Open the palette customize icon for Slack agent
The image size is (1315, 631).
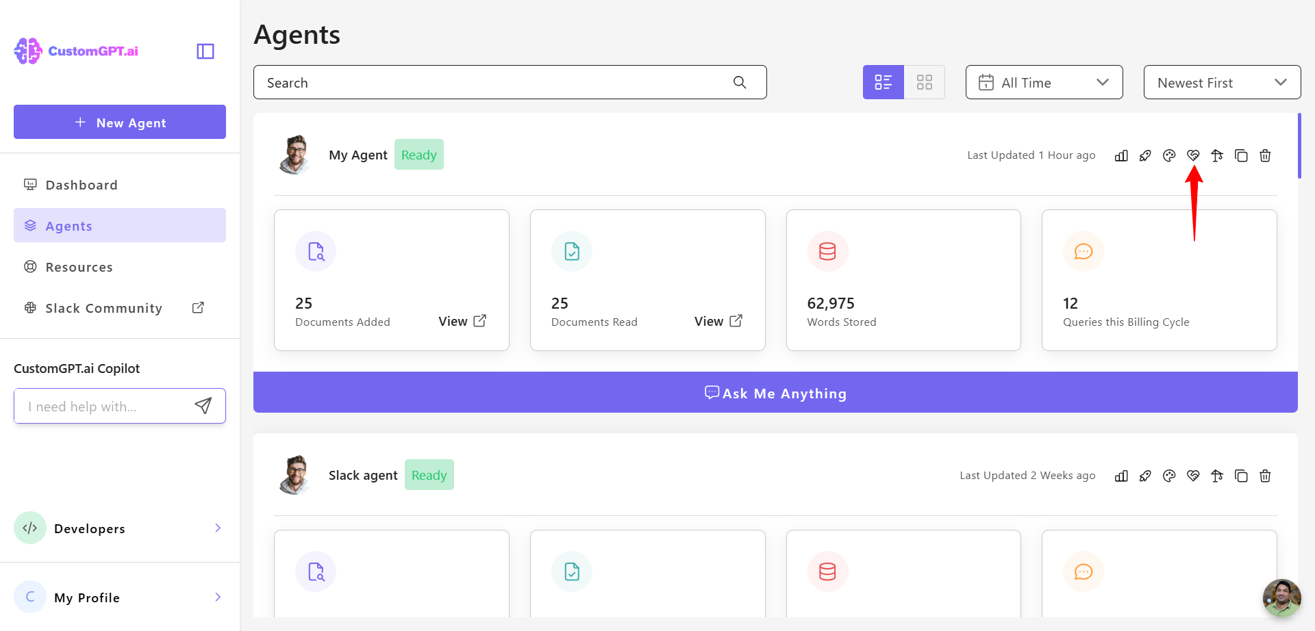1169,476
